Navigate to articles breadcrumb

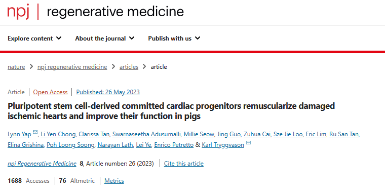pos(129,67)
